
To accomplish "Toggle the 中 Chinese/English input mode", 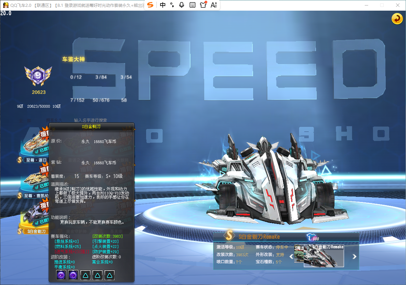I will point(163,5).
